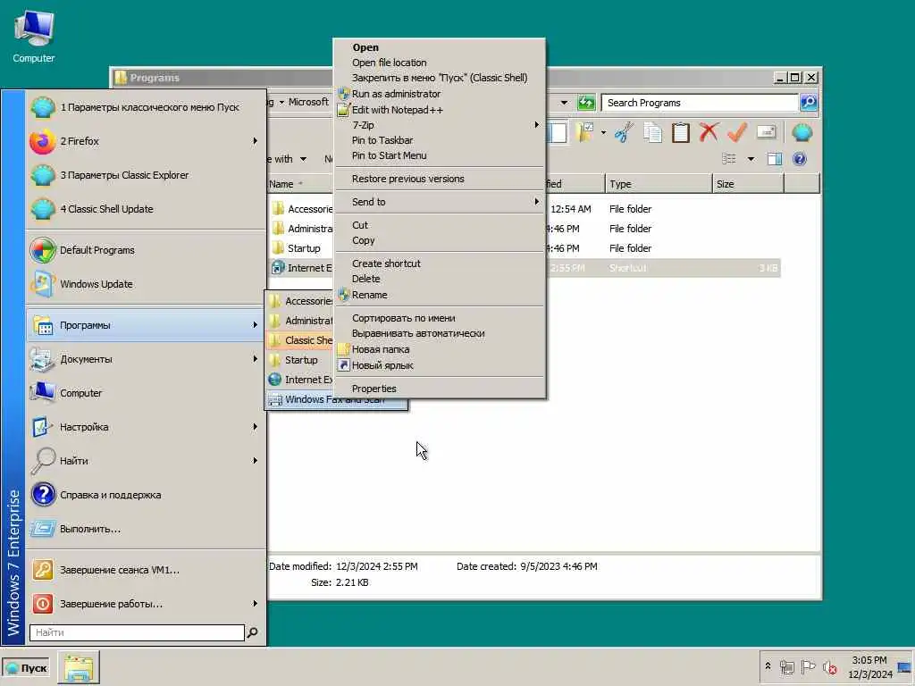Screen dimensions: 915x686
Task: Click the Computer desktop icon
Action: click(34, 36)
